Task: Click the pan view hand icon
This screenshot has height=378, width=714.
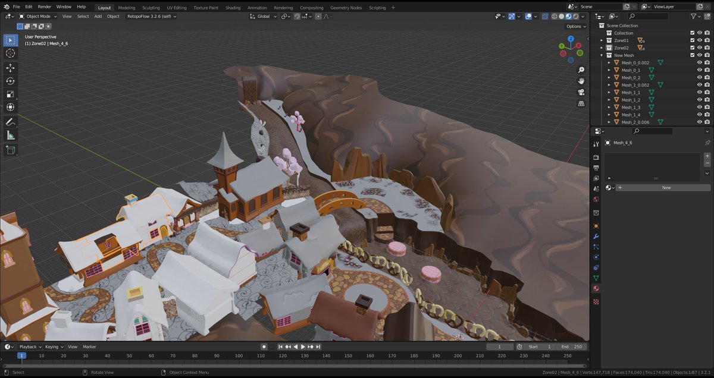Action: [581, 81]
